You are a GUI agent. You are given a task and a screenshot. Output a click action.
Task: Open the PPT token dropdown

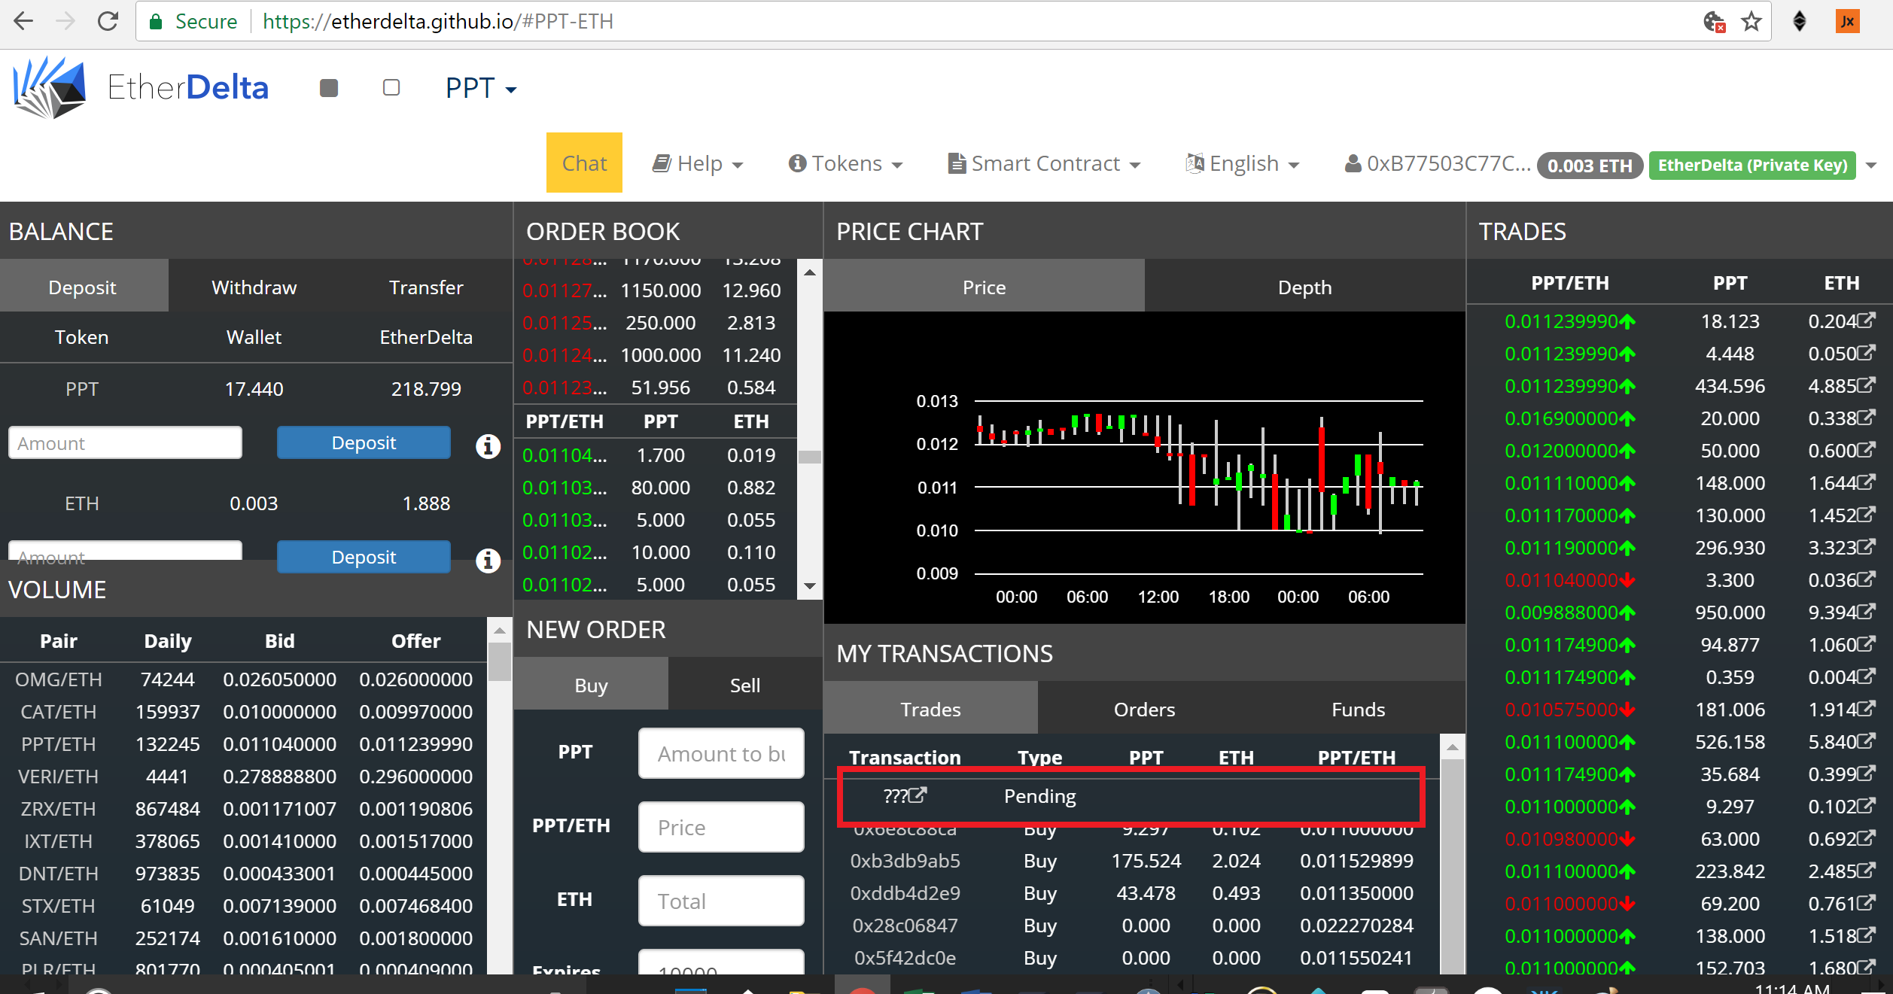click(x=481, y=89)
